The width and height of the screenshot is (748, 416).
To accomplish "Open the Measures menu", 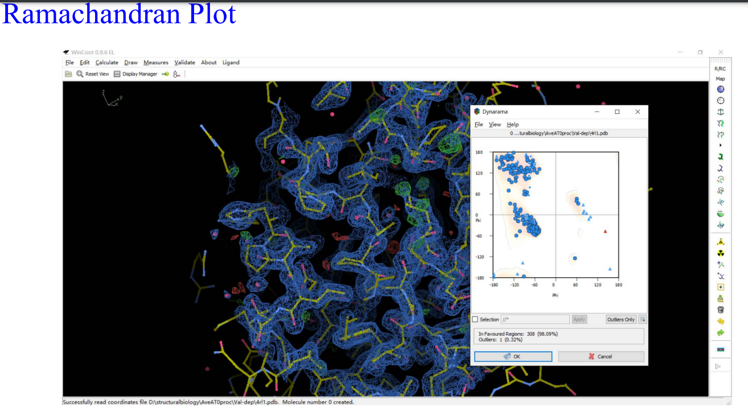I will (156, 63).
